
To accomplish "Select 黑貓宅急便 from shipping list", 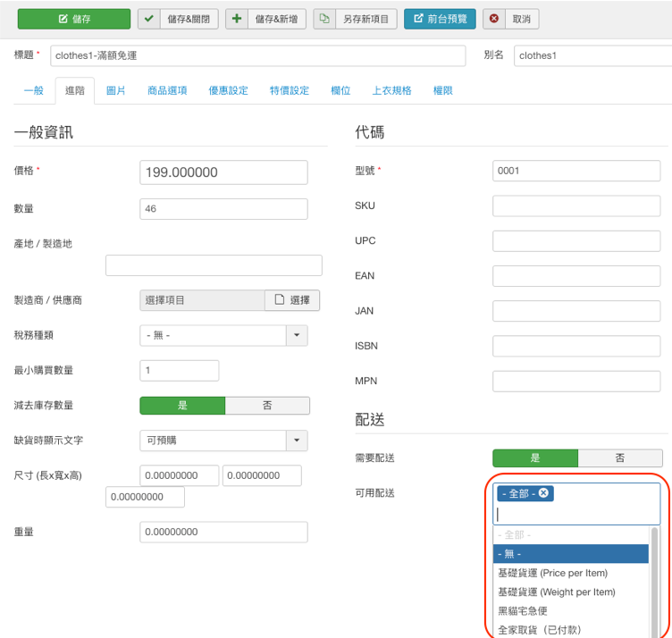I will 523,611.
